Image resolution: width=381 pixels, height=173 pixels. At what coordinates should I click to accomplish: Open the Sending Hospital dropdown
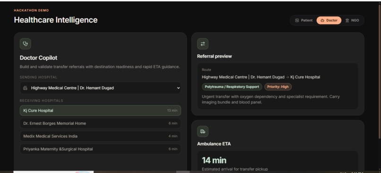[x=100, y=88]
